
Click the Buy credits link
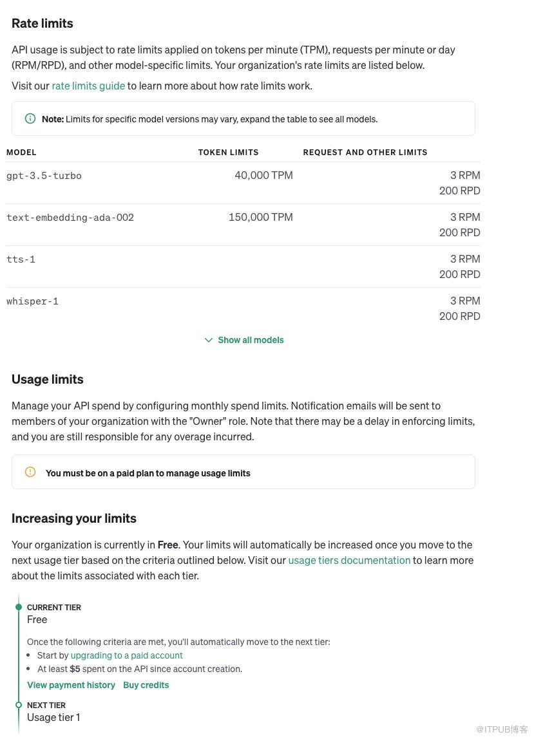pyautogui.click(x=146, y=685)
